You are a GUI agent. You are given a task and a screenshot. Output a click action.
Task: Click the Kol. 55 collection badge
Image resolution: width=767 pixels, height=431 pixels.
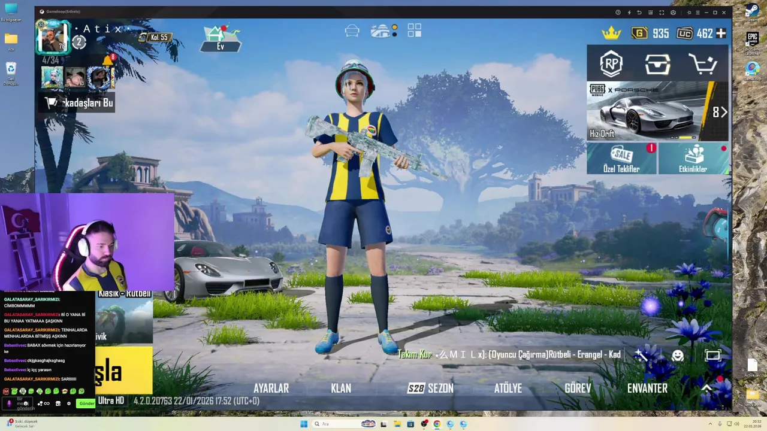click(155, 37)
